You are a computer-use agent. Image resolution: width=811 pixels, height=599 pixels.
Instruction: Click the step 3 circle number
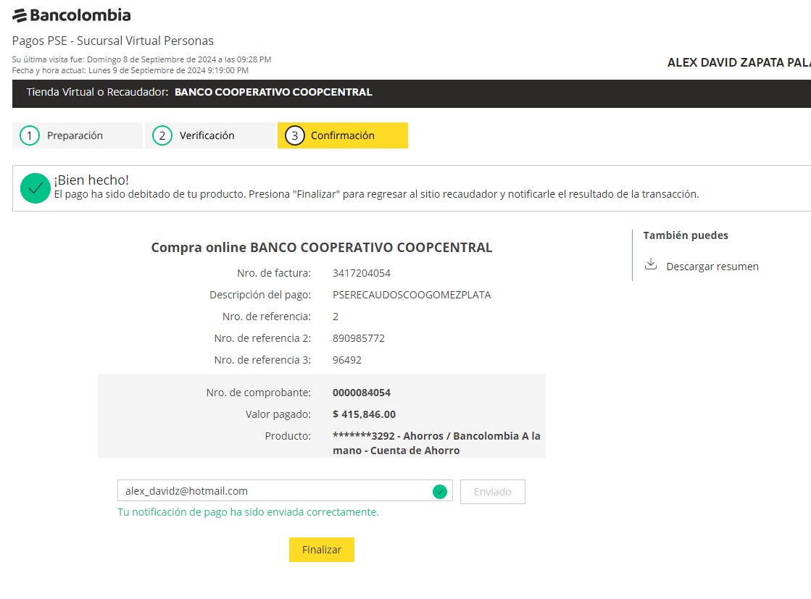(294, 135)
